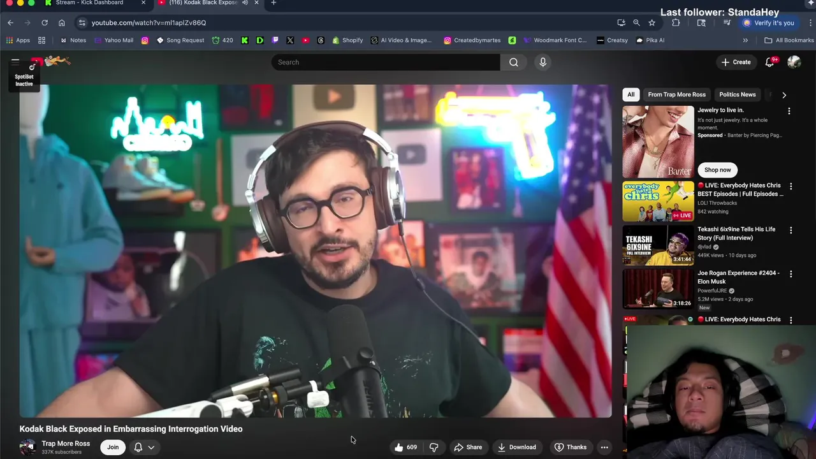Viewport: 816px width, 459px height.
Task: Open the browser extensions puzzle icon
Action: click(676, 22)
